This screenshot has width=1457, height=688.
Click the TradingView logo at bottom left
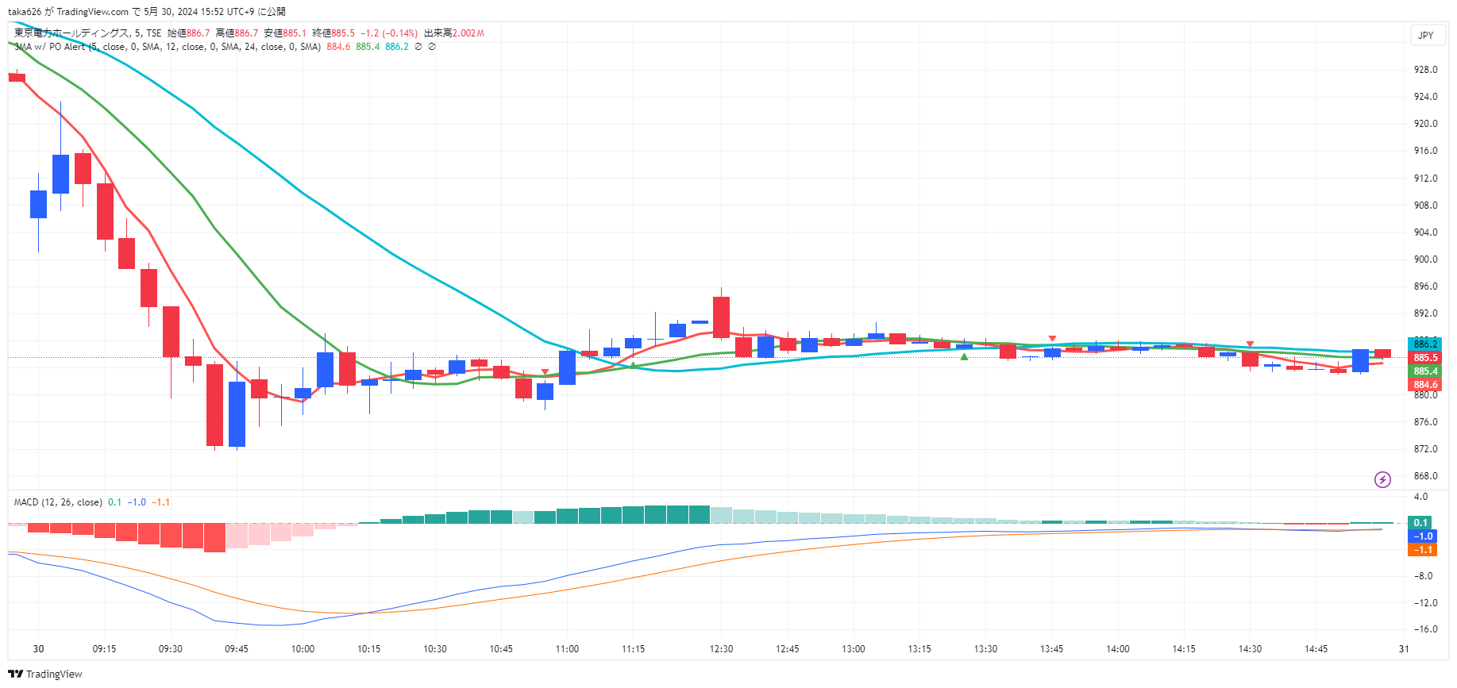point(45,674)
